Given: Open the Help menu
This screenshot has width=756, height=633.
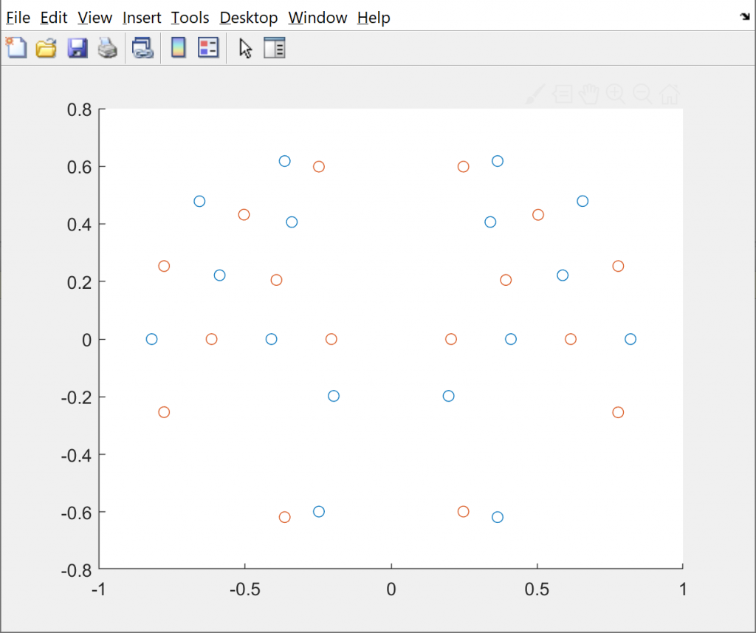Looking at the screenshot, I should point(374,18).
